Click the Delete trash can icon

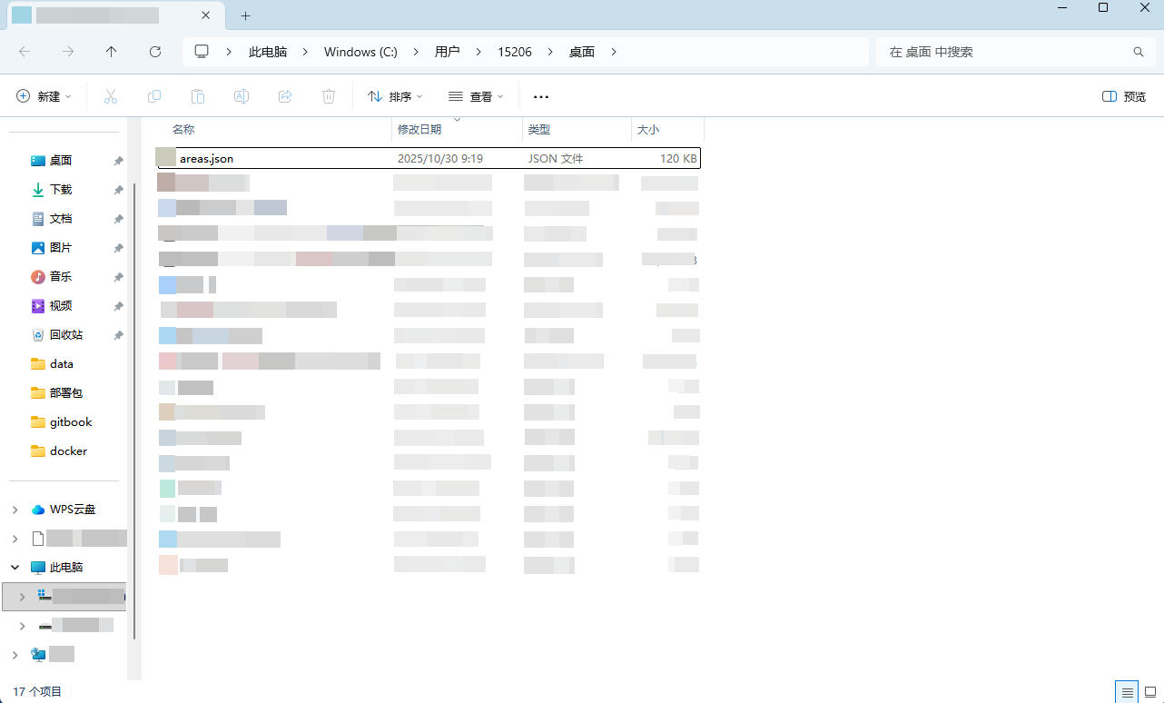329,96
